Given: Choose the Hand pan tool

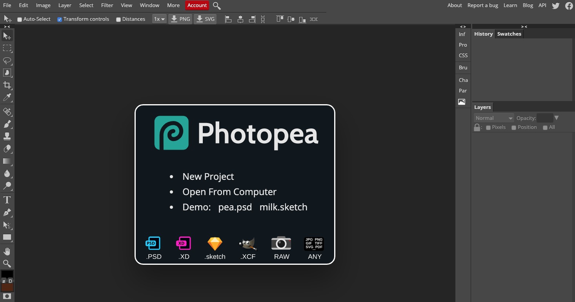Looking at the screenshot, I should (7, 251).
